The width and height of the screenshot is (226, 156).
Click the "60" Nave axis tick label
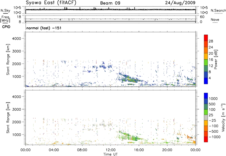pyautogui.click(x=202, y=17)
